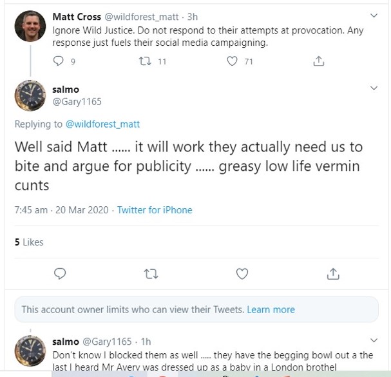Reply to salmo's main tweet
The height and width of the screenshot is (377, 391).
(60, 274)
